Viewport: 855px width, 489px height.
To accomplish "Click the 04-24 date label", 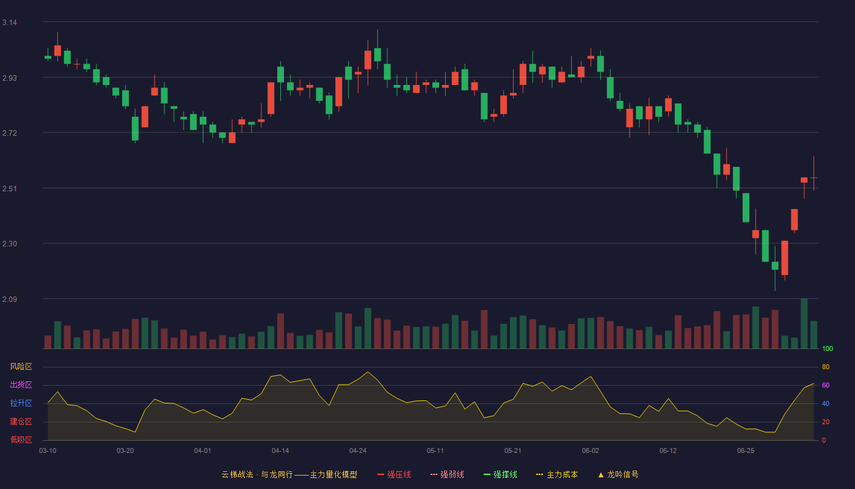I will click(x=358, y=450).
